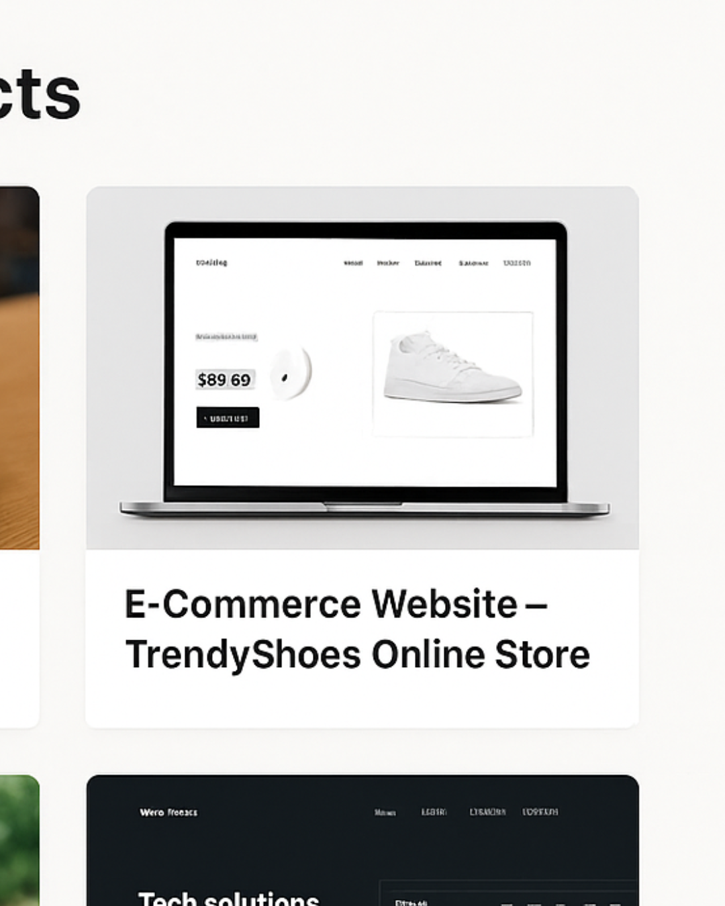This screenshot has height=906, width=725.
Task: Click the partial Projects page heading
Action: [x=40, y=94]
